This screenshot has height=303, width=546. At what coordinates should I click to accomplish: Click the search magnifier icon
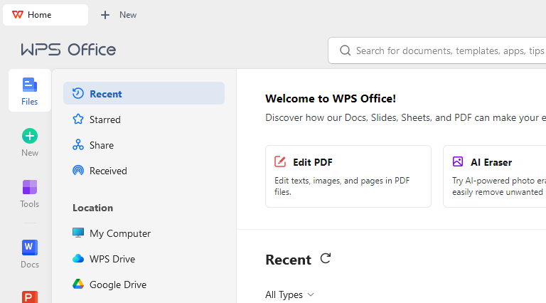(x=345, y=51)
